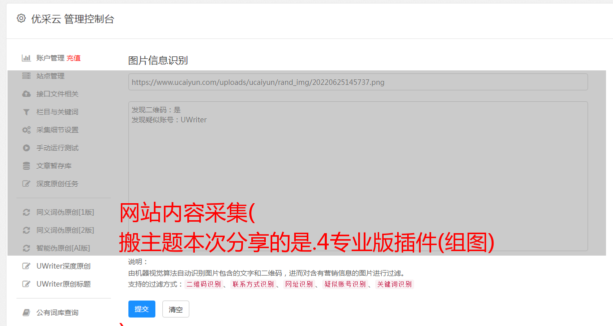
Task: Click the 联系方式识别 tag
Action: (x=253, y=284)
